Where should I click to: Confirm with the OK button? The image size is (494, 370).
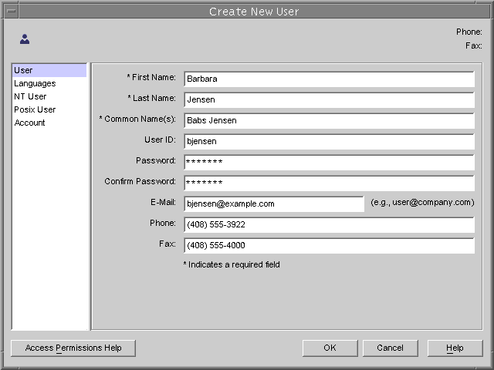coord(330,348)
